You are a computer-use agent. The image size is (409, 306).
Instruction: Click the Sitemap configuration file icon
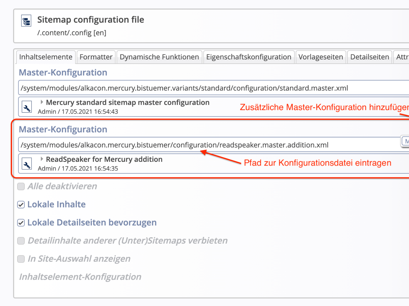click(26, 21)
